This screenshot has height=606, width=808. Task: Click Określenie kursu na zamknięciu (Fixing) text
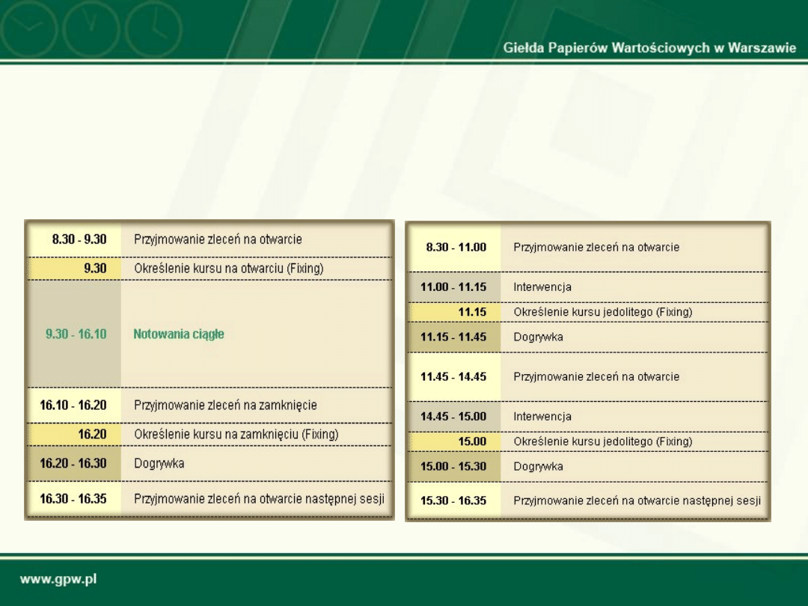[236, 434]
